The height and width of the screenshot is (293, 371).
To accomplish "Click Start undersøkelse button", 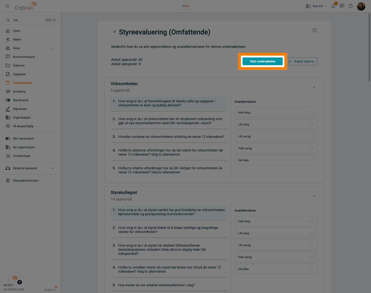I will click(262, 61).
